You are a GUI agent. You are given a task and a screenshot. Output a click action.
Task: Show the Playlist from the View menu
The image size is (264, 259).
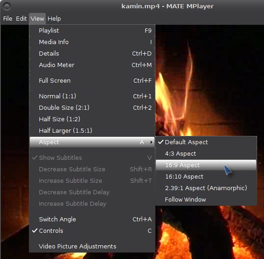click(92, 31)
